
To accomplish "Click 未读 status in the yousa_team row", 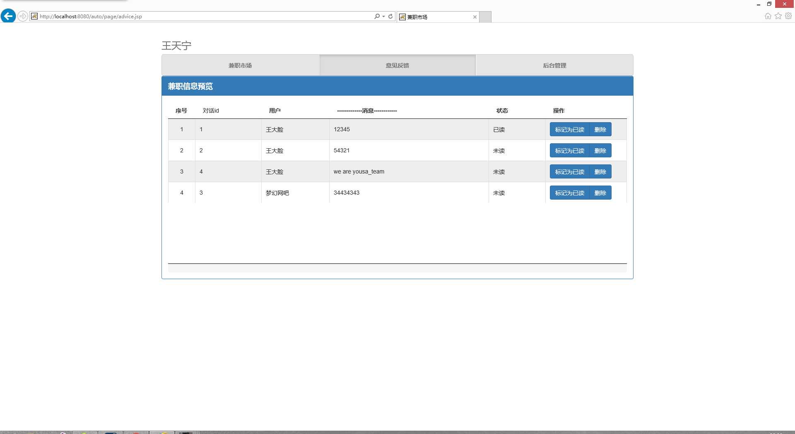I will [499, 172].
